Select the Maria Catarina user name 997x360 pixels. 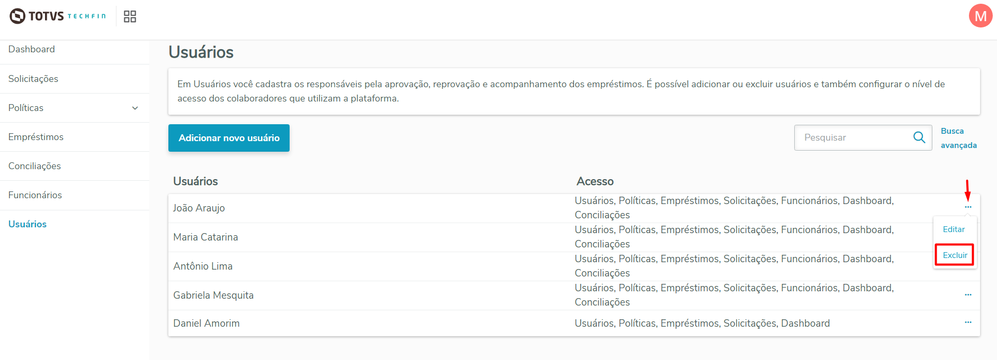[x=205, y=237]
